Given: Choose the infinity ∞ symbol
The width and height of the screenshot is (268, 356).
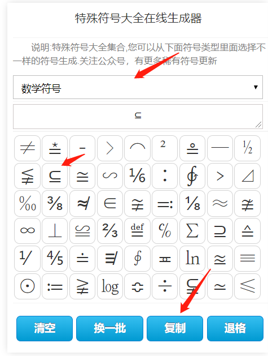Looking at the screenshot, I should click(28, 231).
